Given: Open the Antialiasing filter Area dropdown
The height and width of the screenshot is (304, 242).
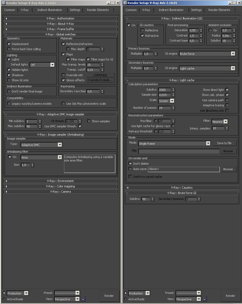Looking at the screenshot, I should tap(41, 157).
